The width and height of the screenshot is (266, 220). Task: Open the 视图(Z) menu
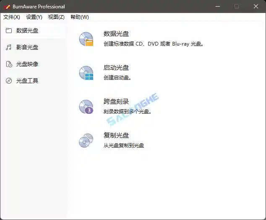56,17
